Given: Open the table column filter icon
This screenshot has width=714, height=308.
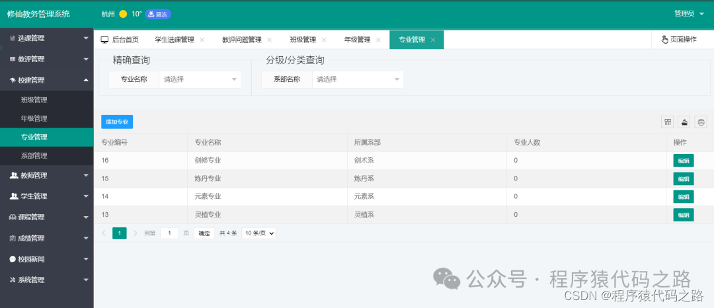Looking at the screenshot, I should pos(668,122).
